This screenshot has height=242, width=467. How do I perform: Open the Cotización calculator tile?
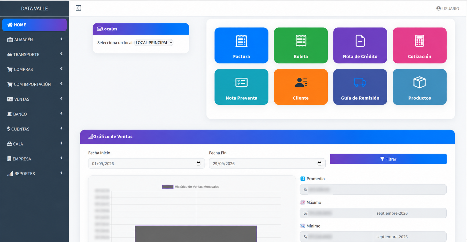tap(420, 45)
